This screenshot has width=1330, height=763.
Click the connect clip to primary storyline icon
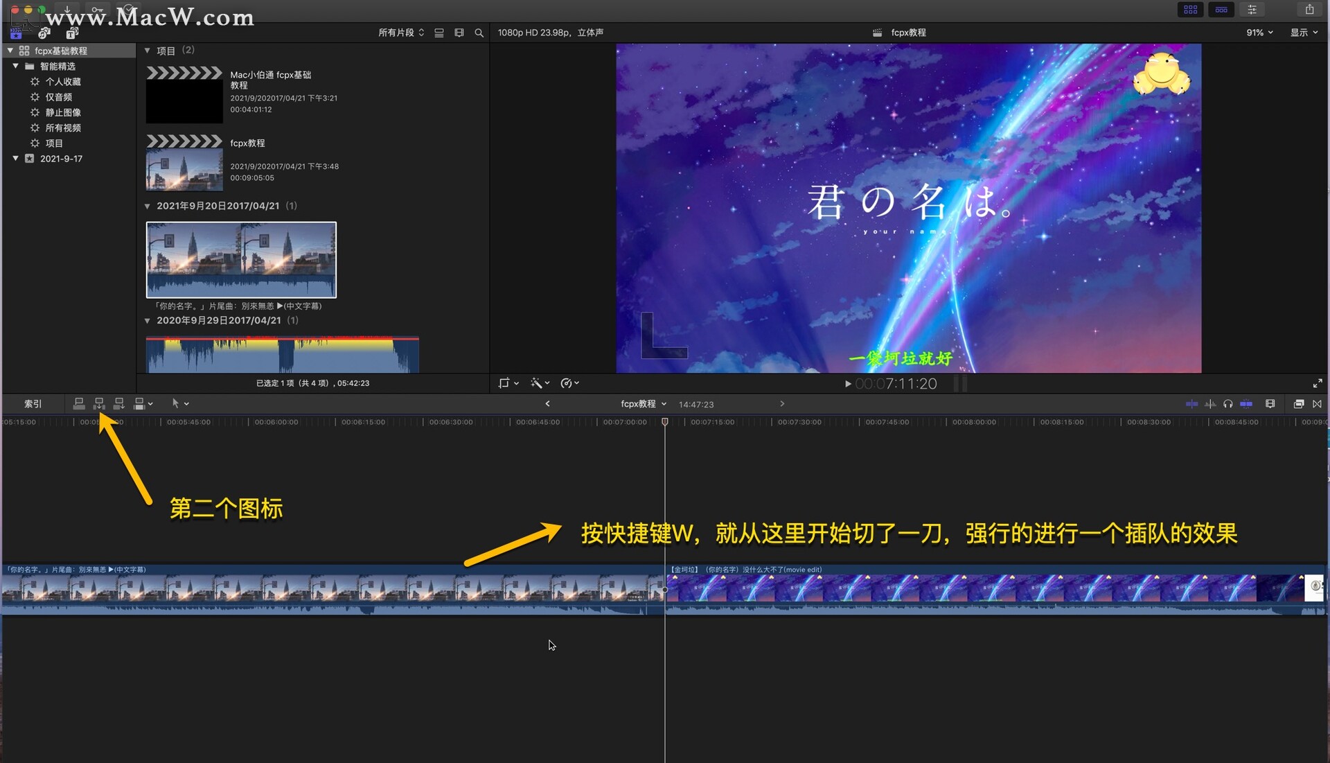point(79,403)
